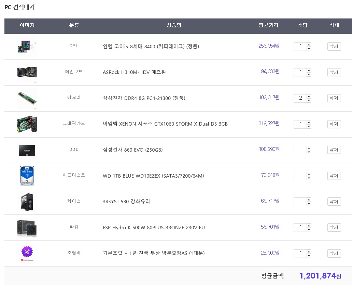
Task: Open the GTX1060 graphics card thumbnail
Action: (x=27, y=124)
